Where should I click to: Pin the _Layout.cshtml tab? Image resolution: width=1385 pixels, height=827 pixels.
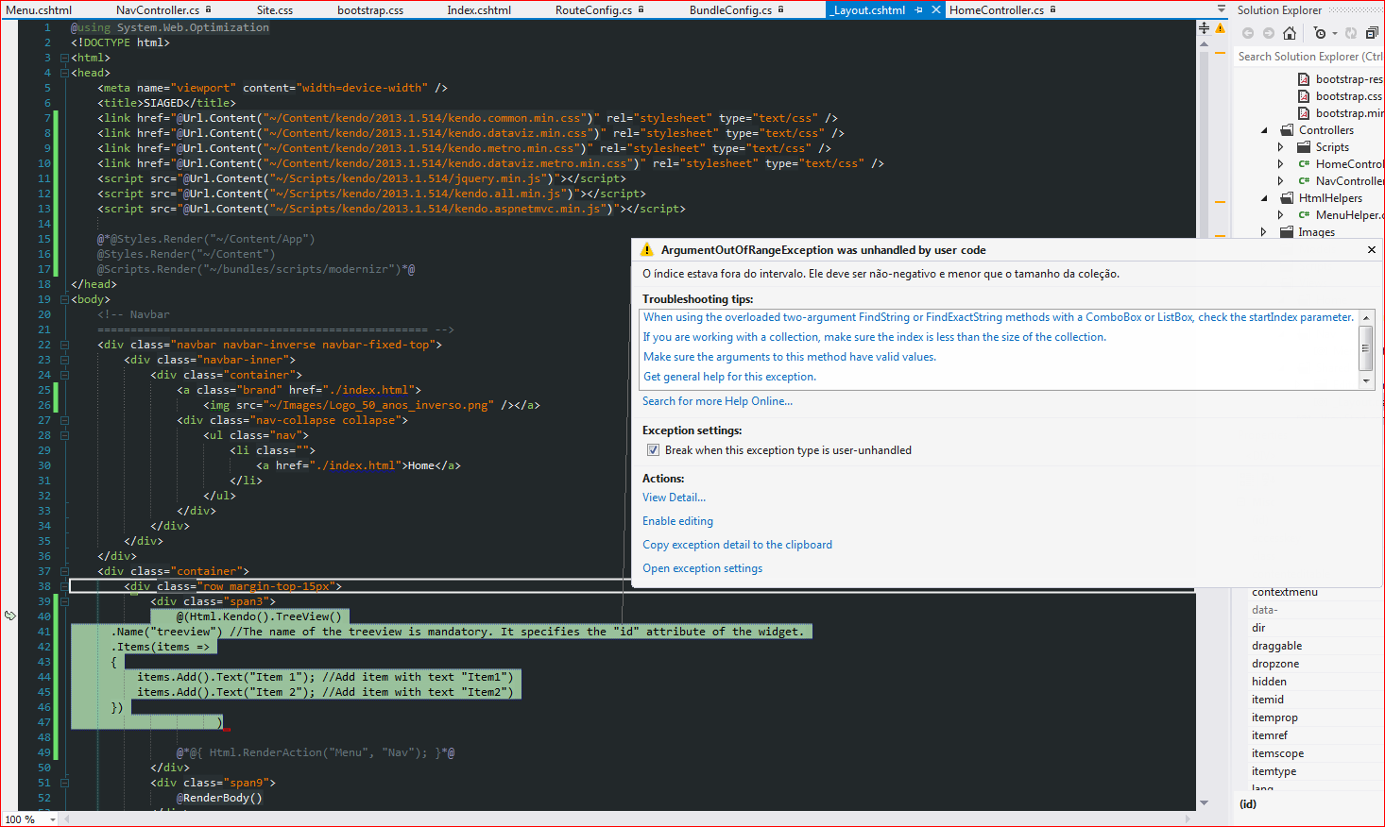pos(918,10)
